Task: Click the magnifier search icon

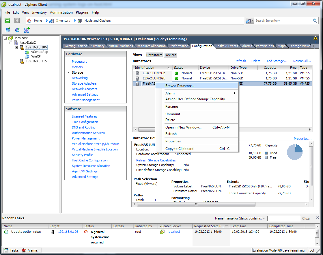Action: click(315, 21)
